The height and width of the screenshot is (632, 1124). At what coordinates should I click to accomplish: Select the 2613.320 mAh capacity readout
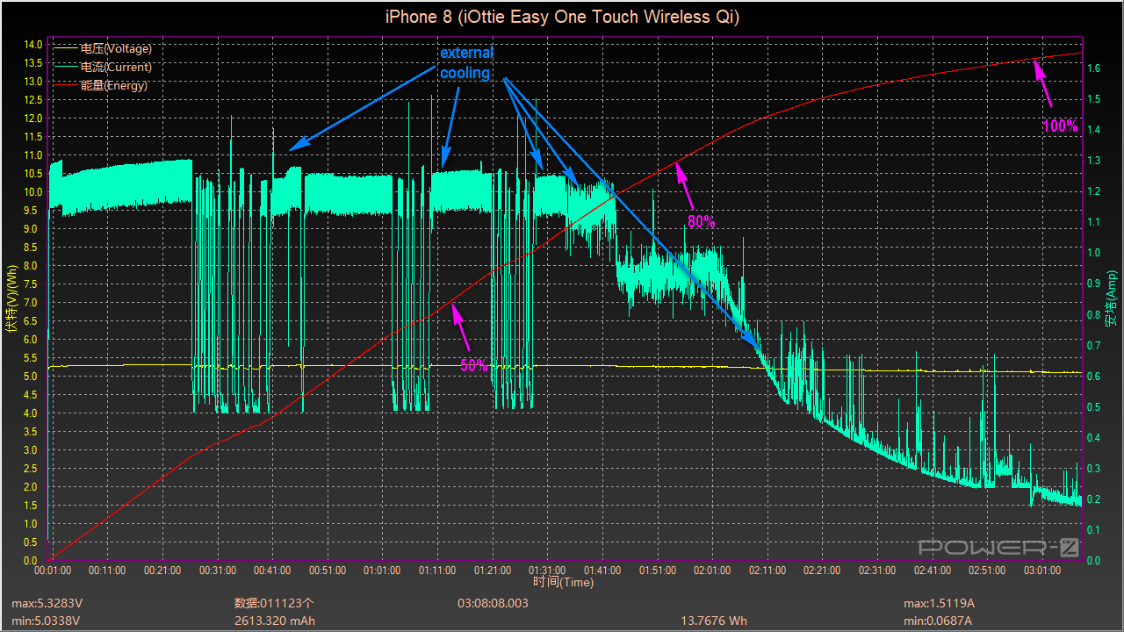click(x=274, y=621)
